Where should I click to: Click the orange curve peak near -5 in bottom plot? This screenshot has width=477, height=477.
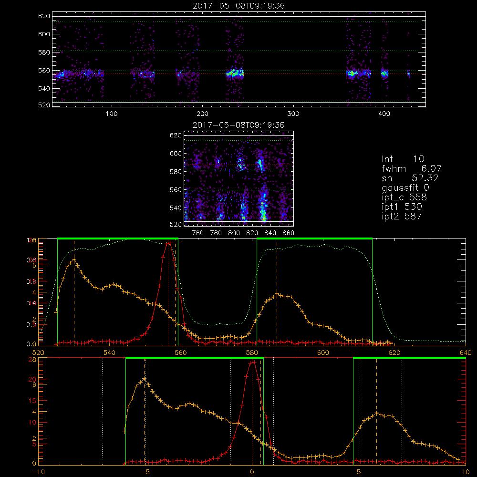[x=144, y=379]
